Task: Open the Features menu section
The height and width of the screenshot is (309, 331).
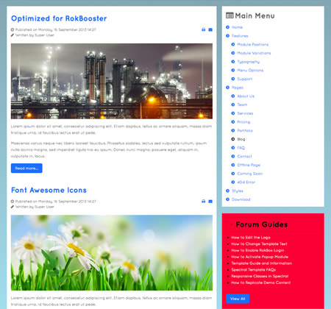Action: [240, 36]
